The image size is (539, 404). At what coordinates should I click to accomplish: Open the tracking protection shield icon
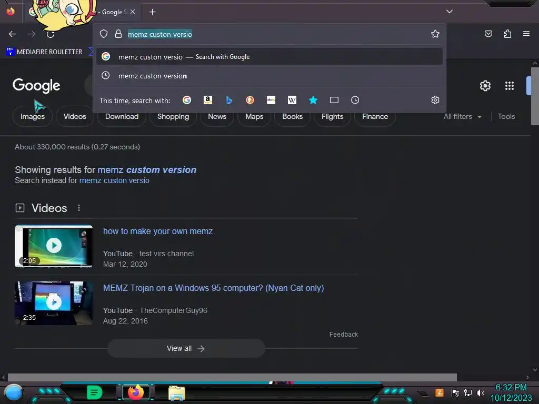pyautogui.click(x=104, y=34)
